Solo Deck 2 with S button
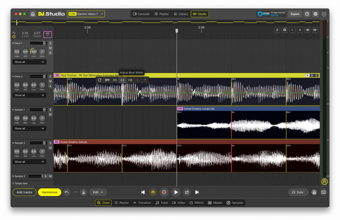Screen dimensions: 340x220 [x=50, y=77]
